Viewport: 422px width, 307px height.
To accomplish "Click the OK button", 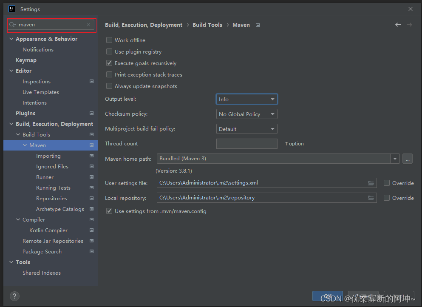I will 328,296.
